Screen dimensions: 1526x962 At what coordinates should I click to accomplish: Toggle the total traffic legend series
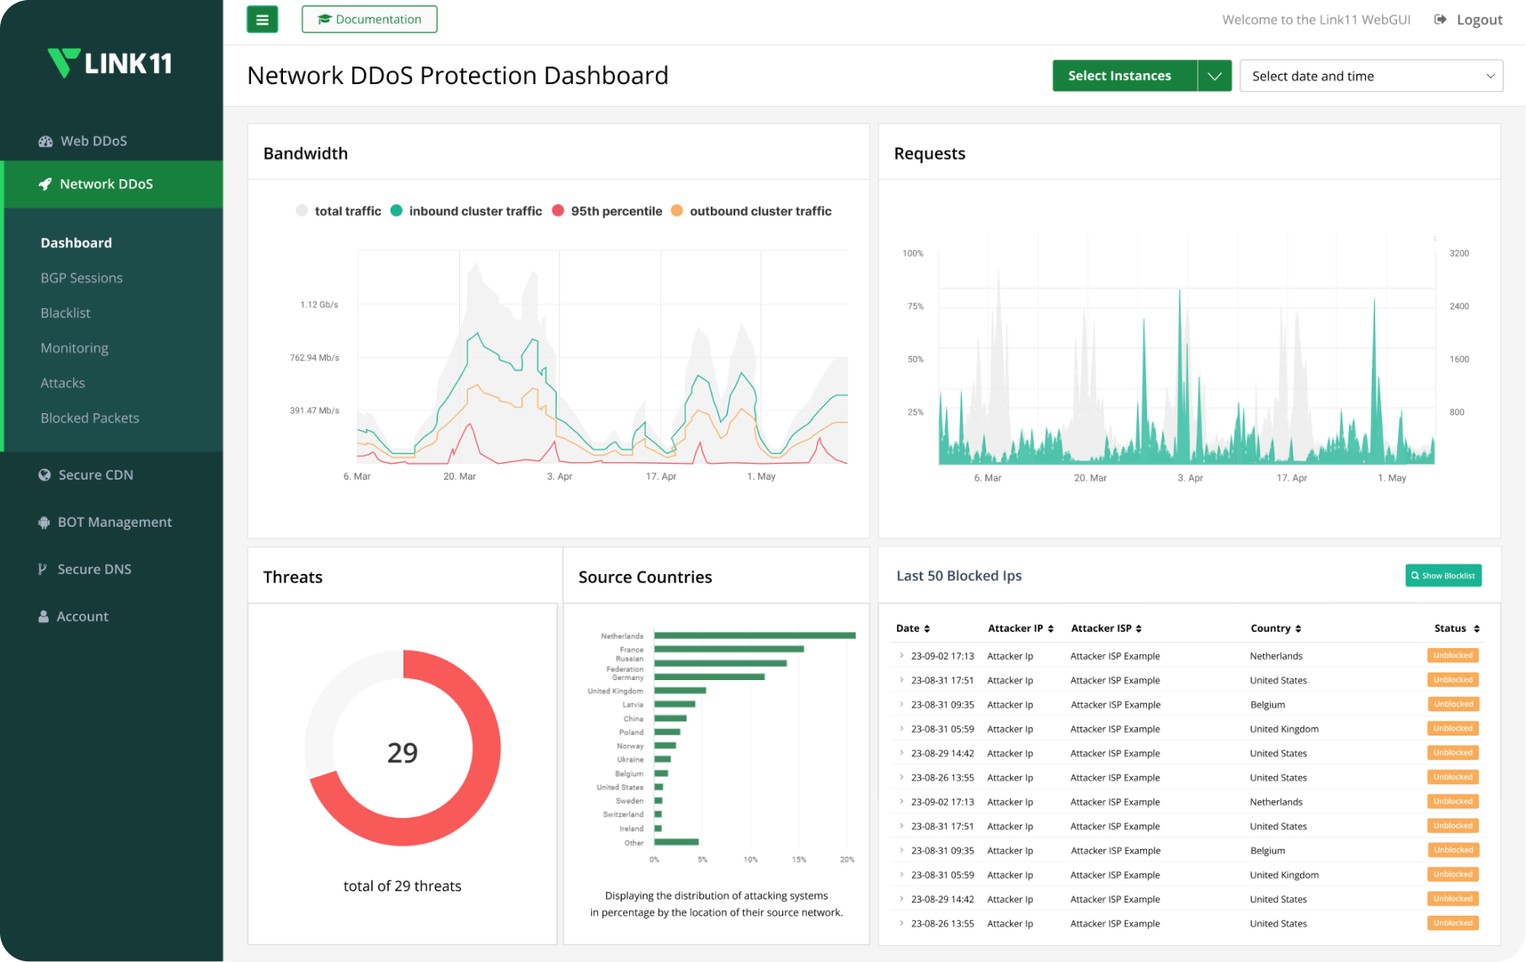point(302,211)
